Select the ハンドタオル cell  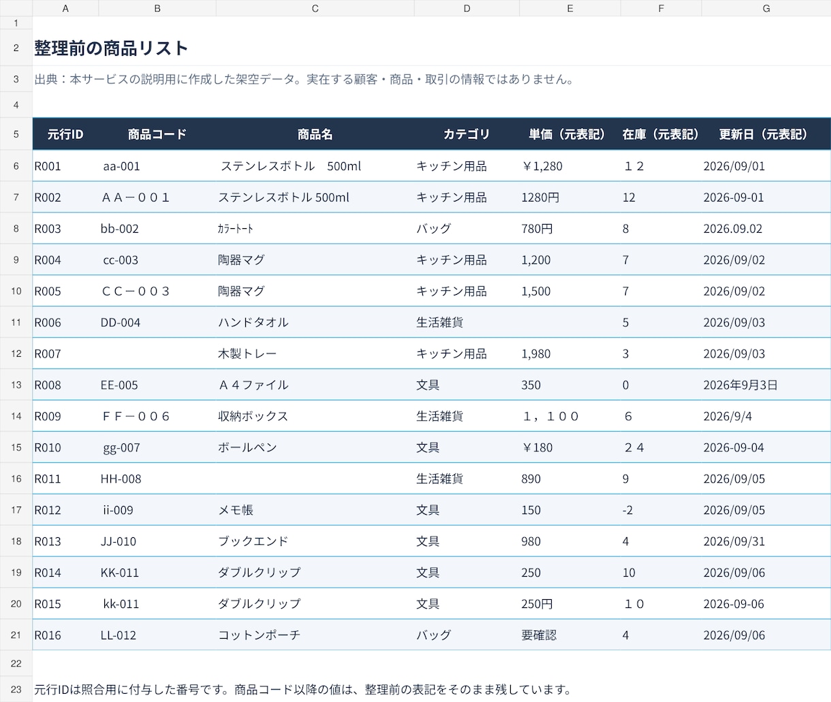tap(315, 322)
